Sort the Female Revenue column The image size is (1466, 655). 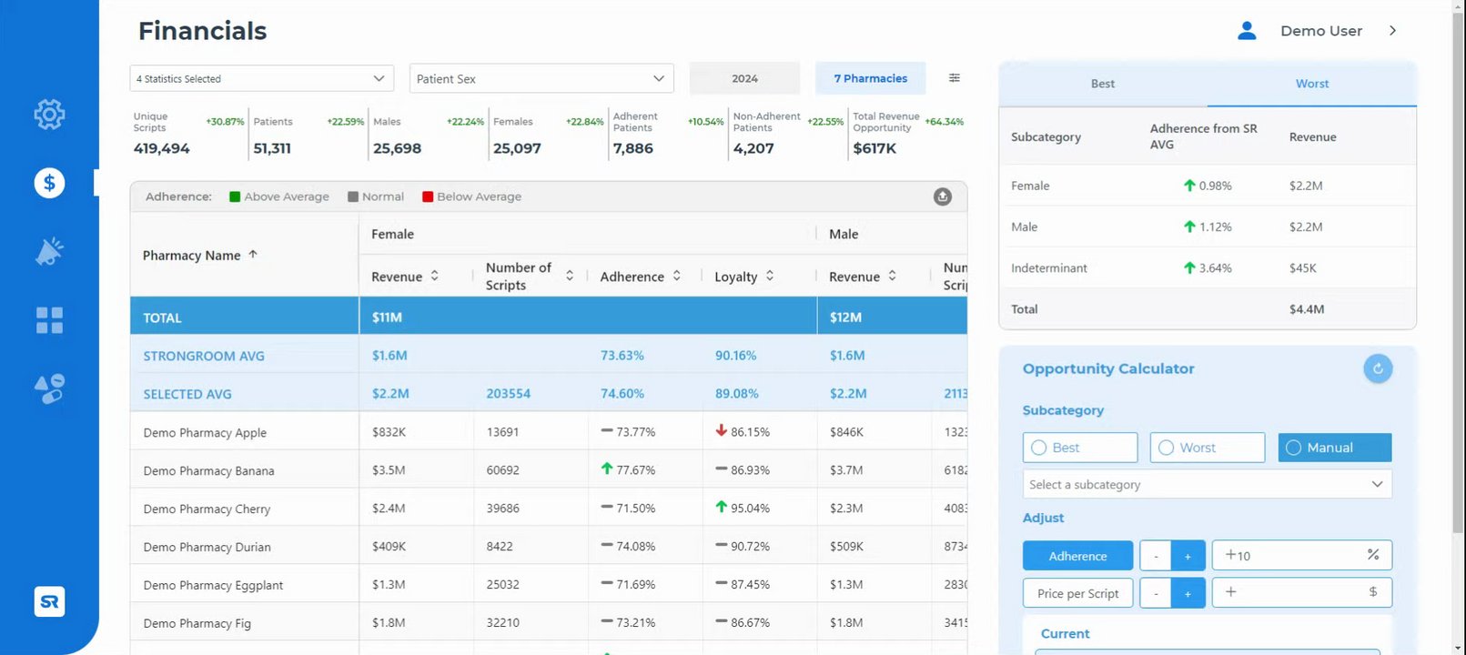point(435,276)
